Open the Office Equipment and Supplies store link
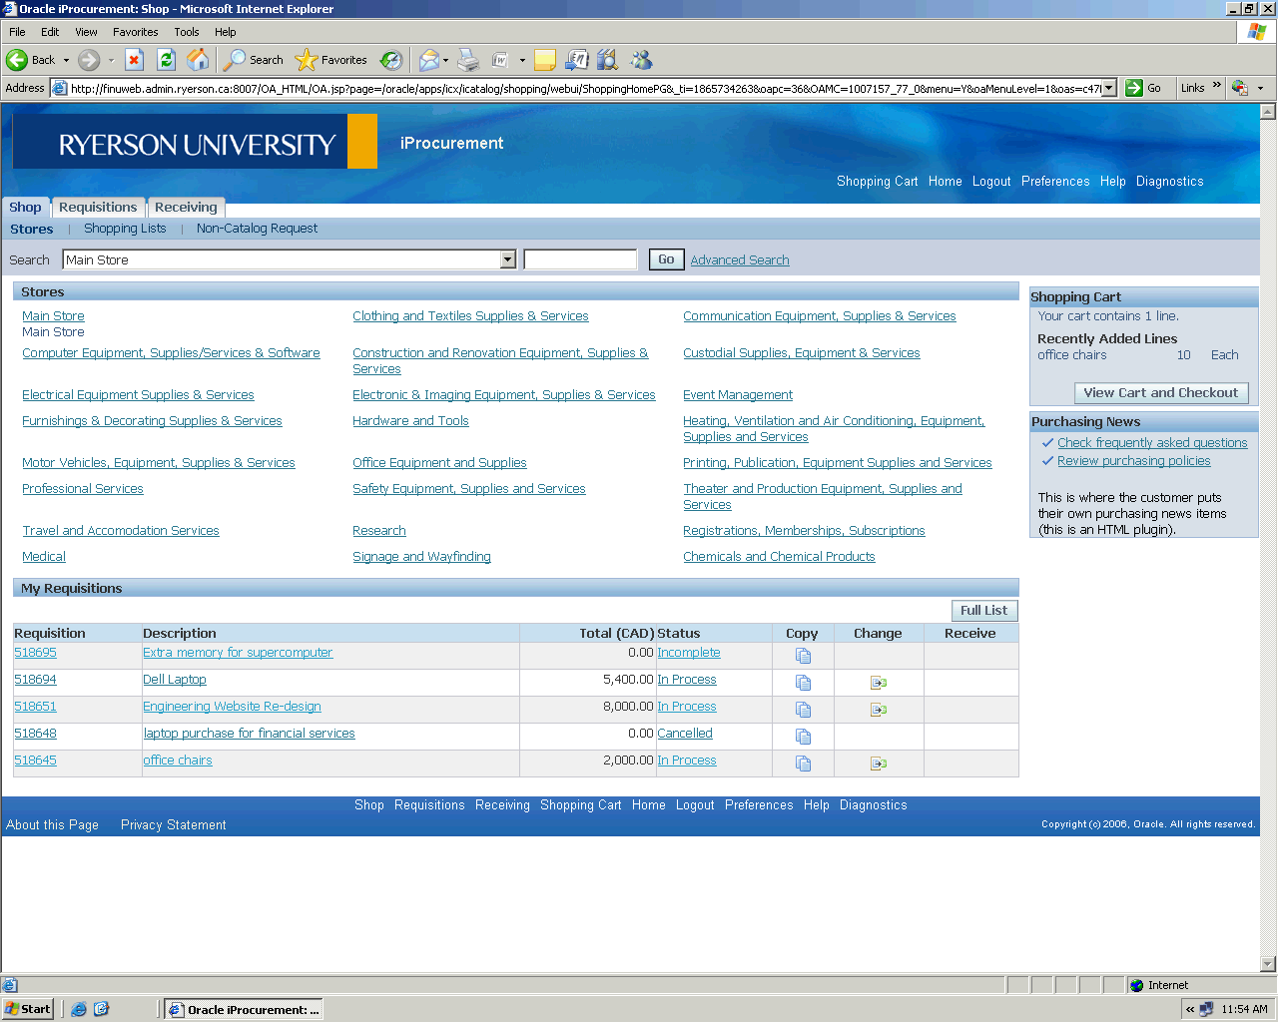This screenshot has width=1278, height=1022. [x=439, y=463]
